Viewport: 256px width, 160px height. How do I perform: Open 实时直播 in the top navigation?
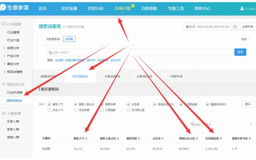click(69, 9)
